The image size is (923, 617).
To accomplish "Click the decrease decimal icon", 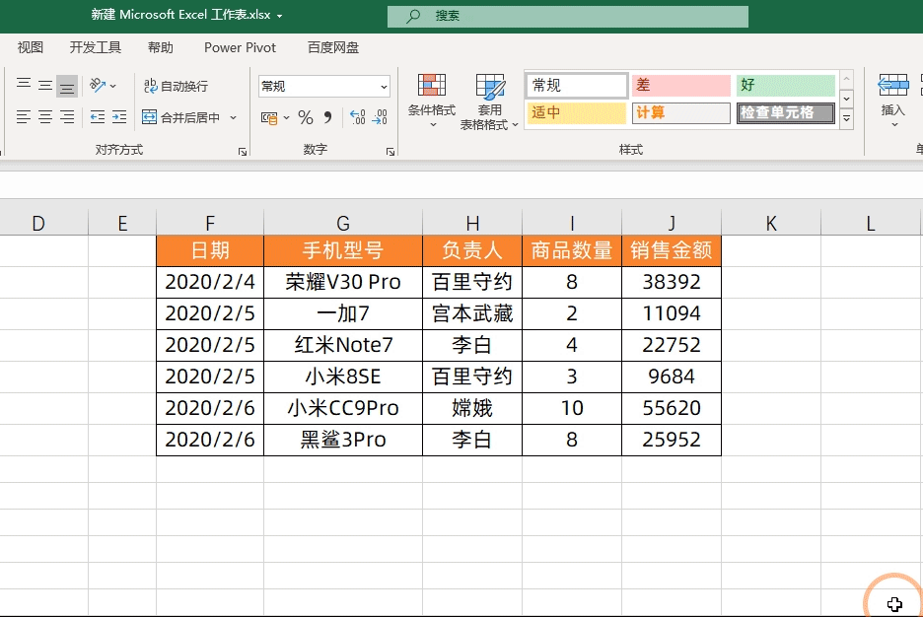I will click(379, 117).
